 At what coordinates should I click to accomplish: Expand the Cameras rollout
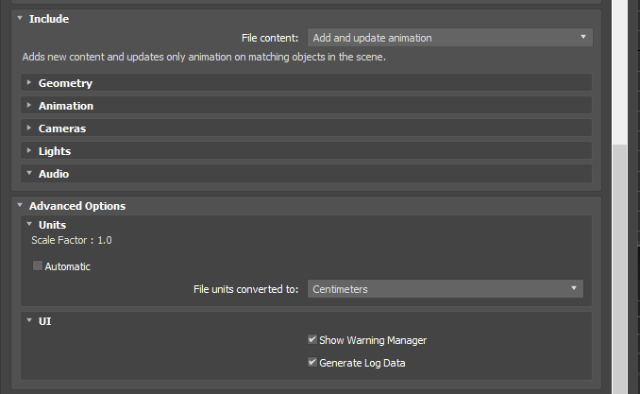click(29, 128)
